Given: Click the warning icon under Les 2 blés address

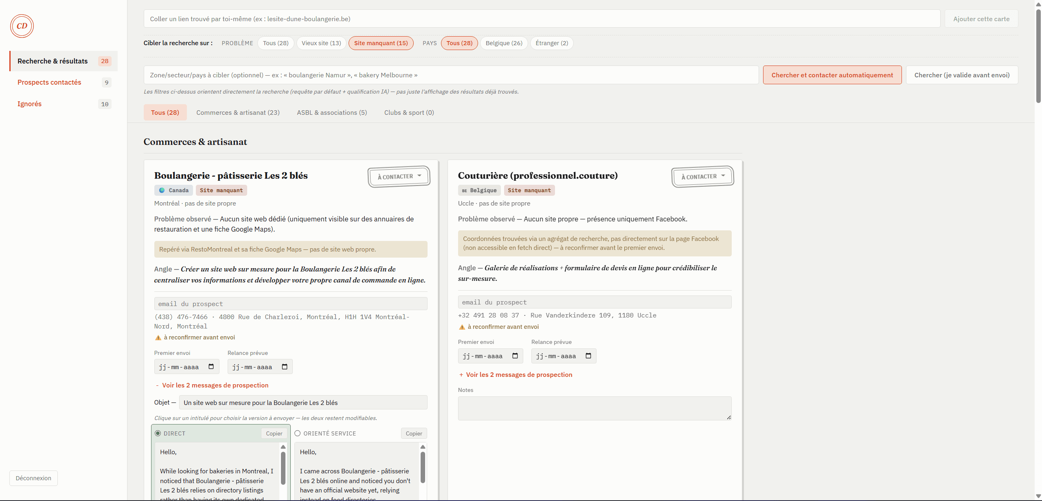Looking at the screenshot, I should click(158, 337).
